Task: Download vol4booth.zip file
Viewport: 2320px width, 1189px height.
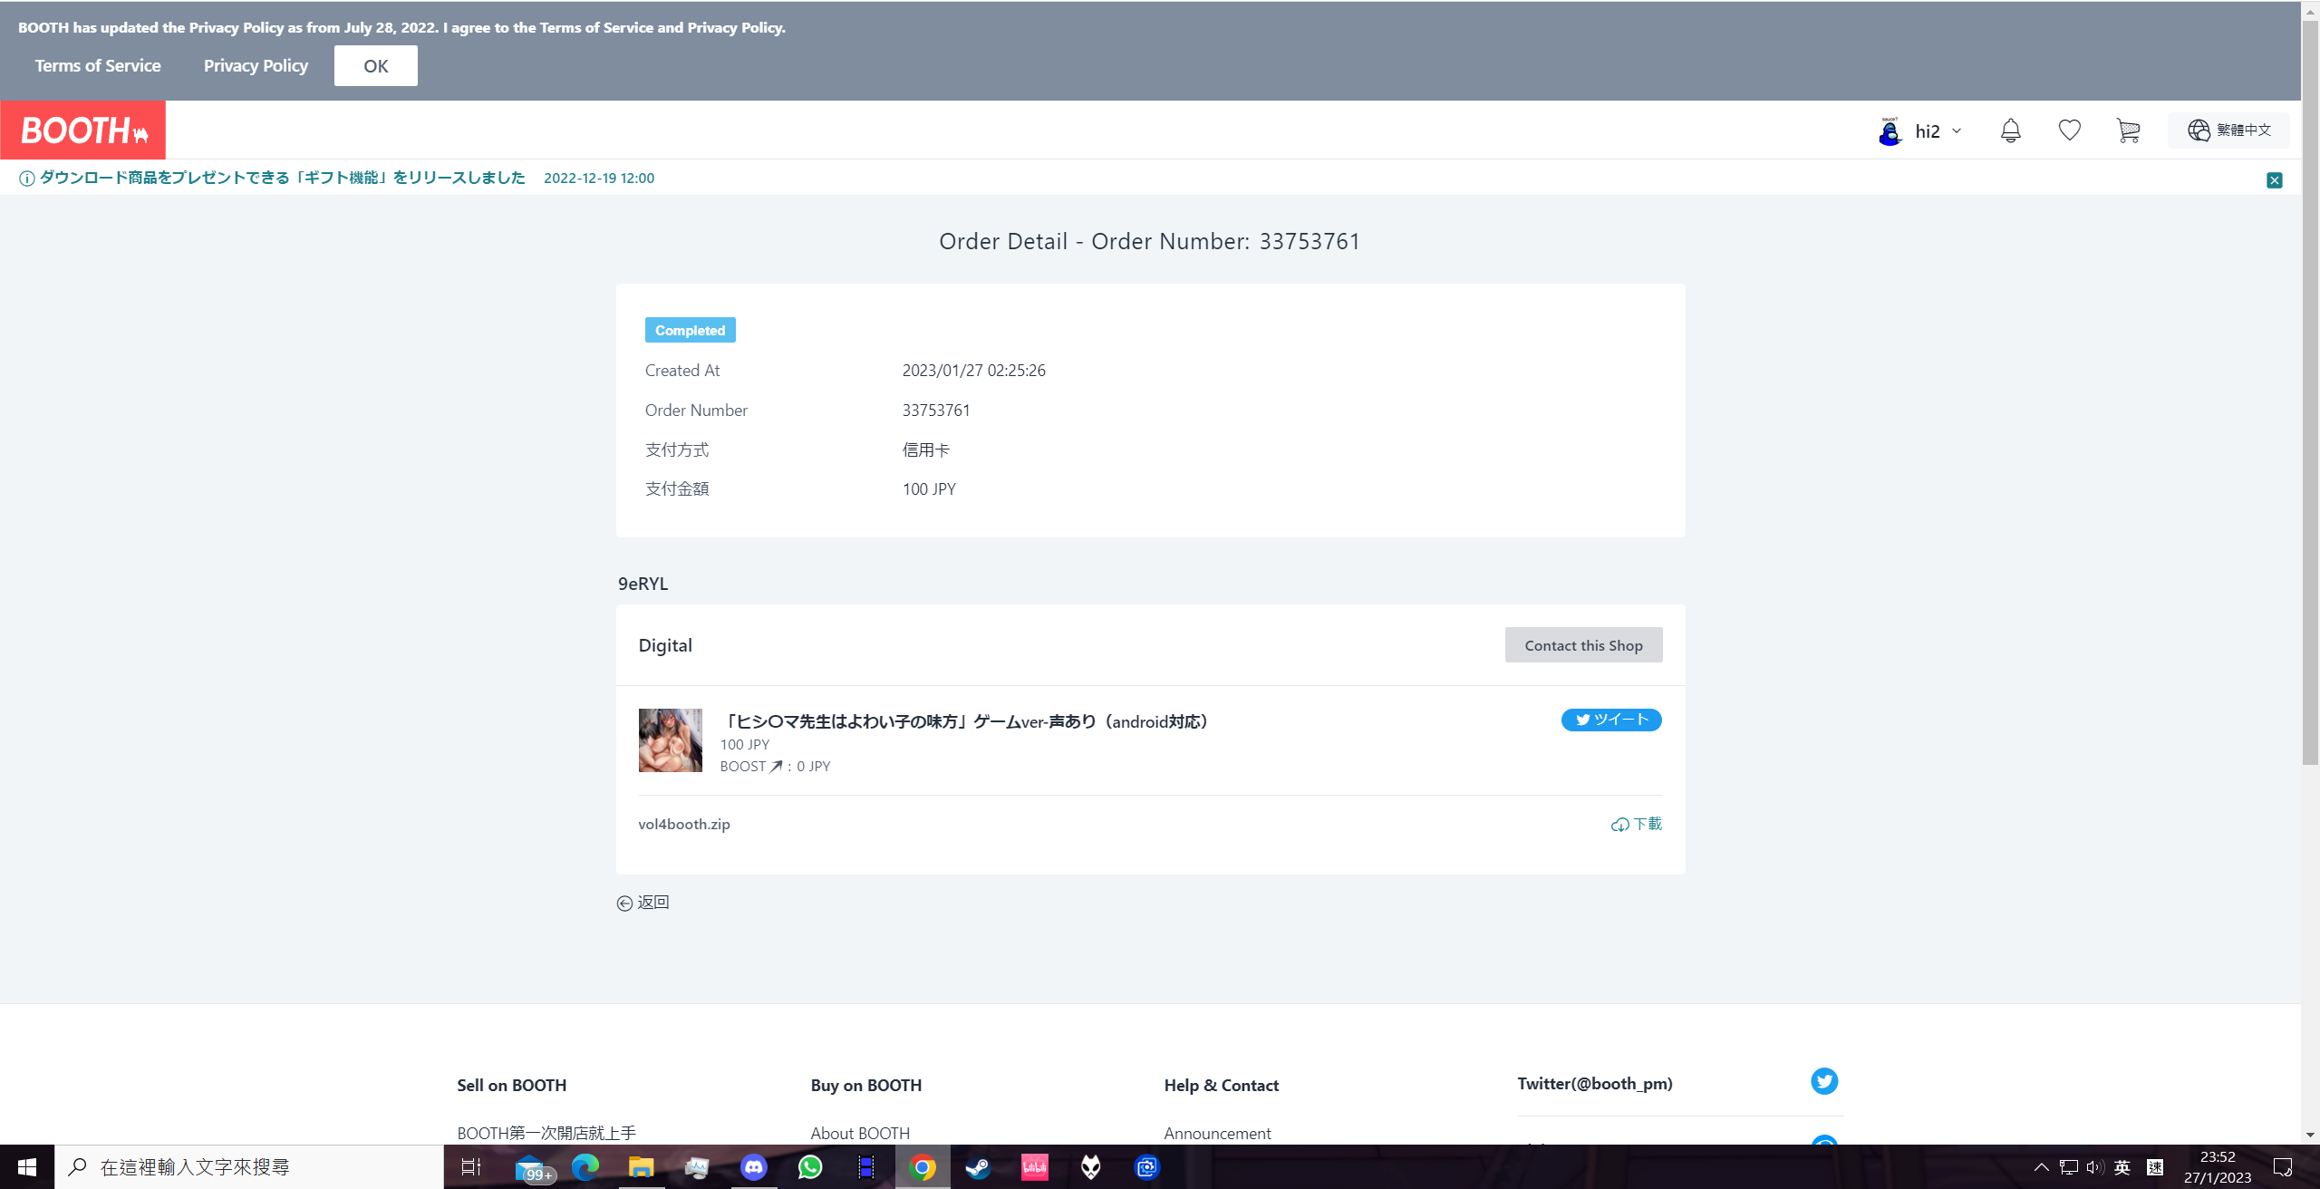Action: point(1637,824)
